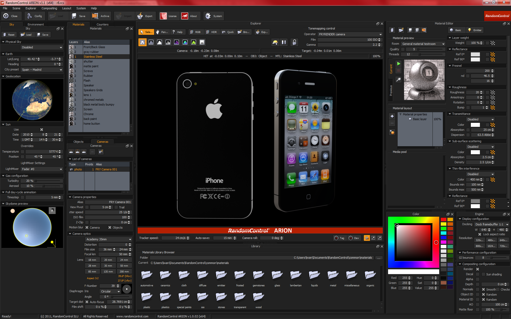Toggle Lock aspect ratio checkbox
This screenshot has height=319, width=511.
pyautogui.click(x=480, y=234)
